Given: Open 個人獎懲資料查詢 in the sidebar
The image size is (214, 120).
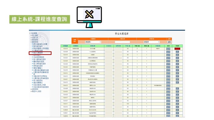Looking at the screenshot, I should pos(39,64).
